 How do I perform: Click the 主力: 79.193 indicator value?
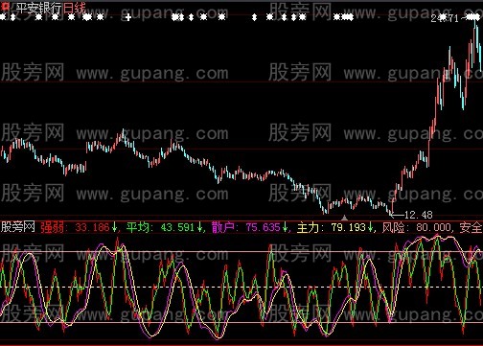[x=332, y=227]
